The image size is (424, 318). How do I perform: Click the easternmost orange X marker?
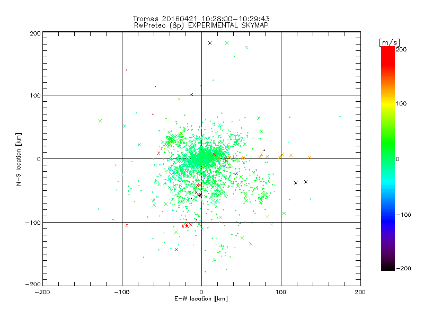point(310,157)
